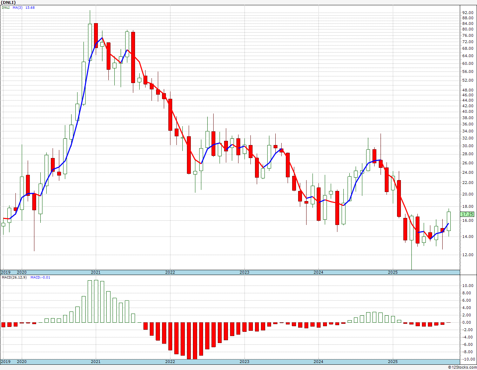Click 2023 on the price chart time axis
This screenshot has width=477, height=370.
[244, 272]
